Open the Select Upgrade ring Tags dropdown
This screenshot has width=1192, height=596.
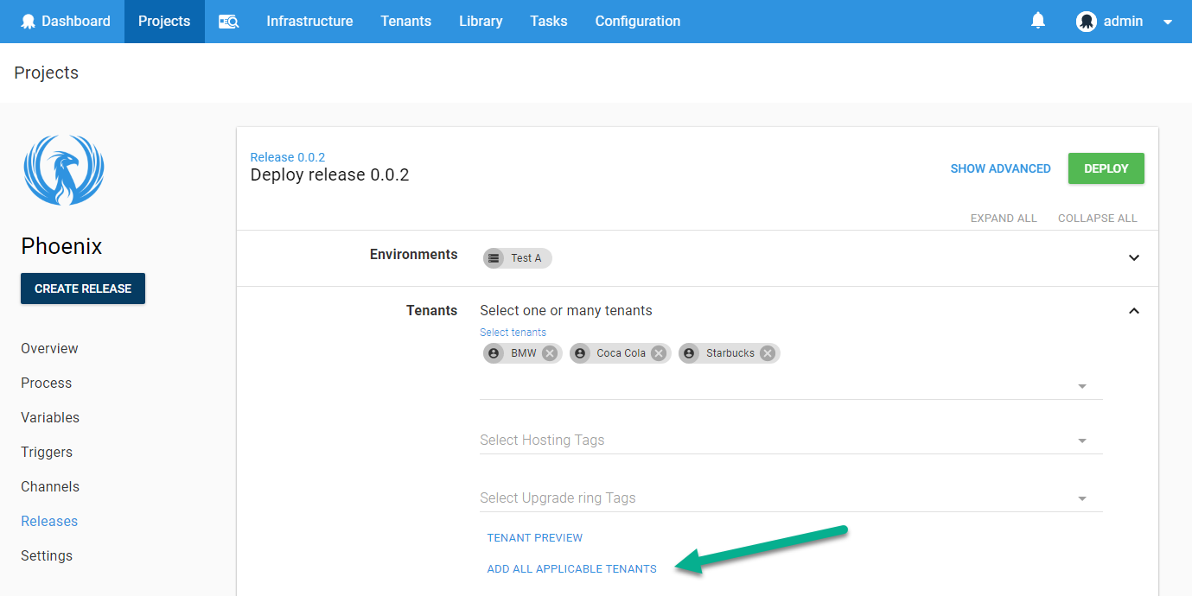1081,498
